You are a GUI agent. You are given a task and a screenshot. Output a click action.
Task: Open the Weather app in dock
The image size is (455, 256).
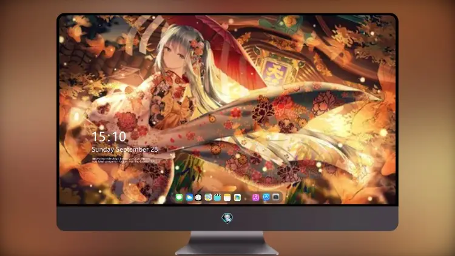click(x=189, y=197)
